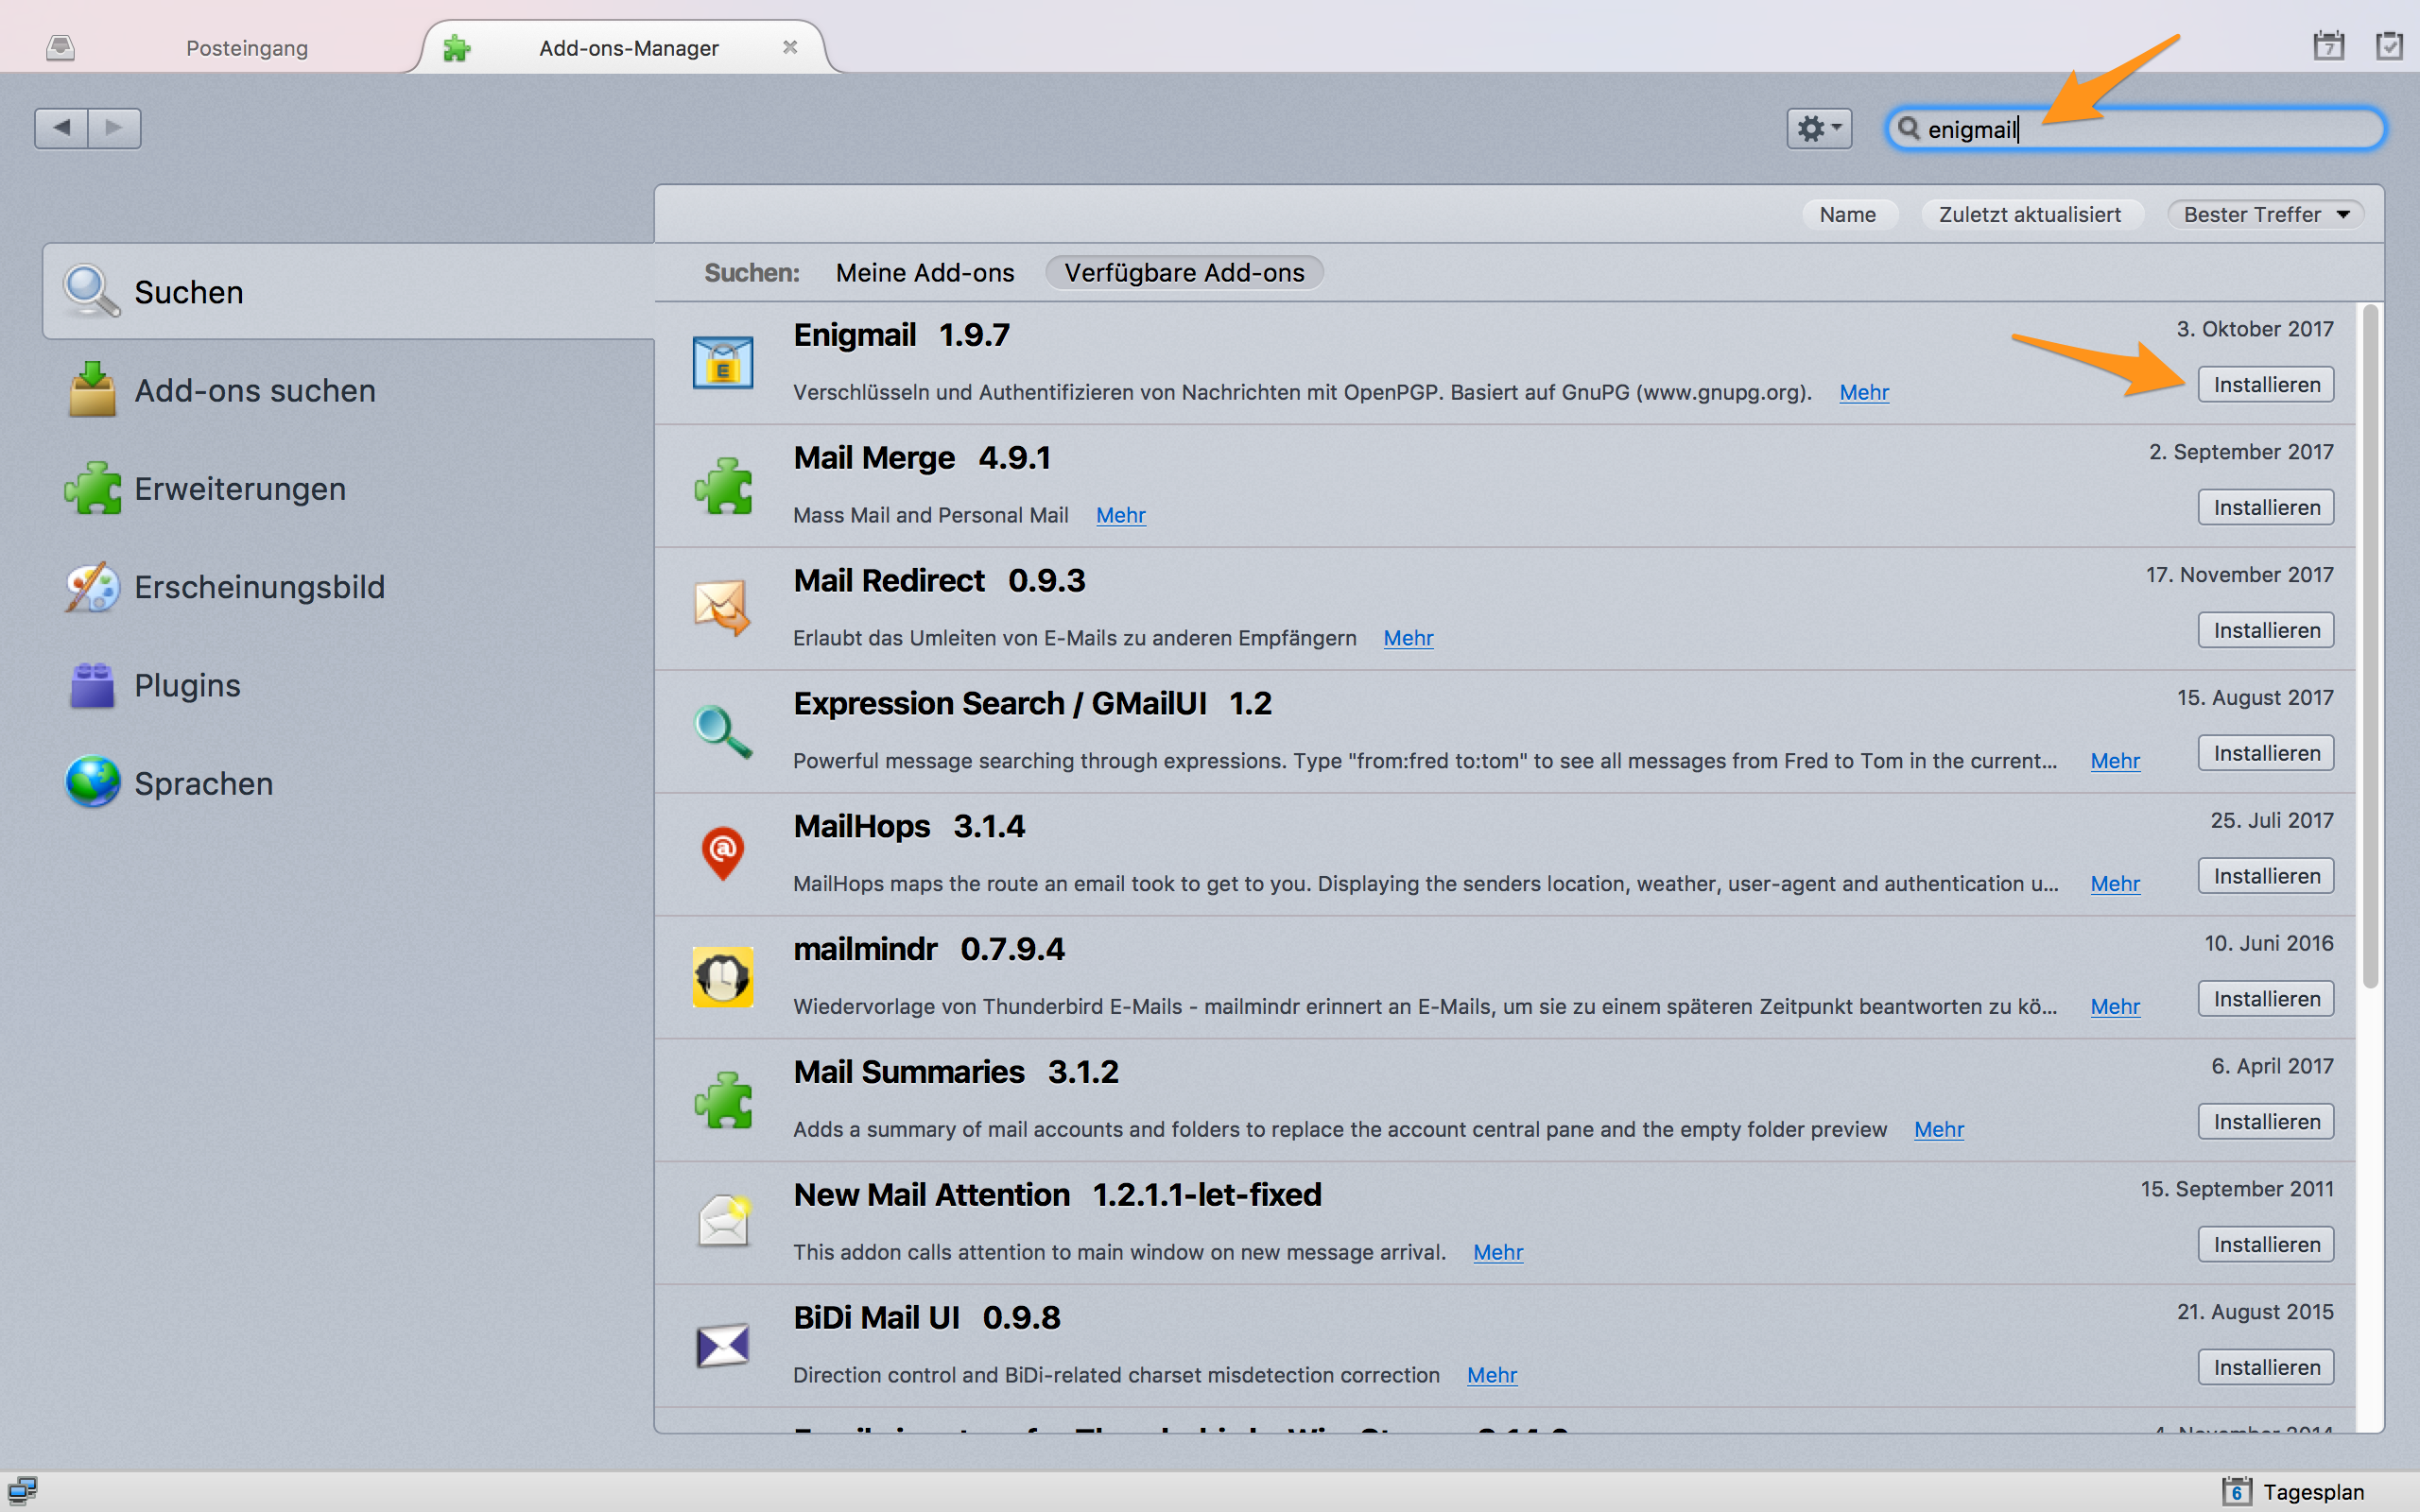
Task: Open the gear tools dropdown menu
Action: click(1819, 128)
